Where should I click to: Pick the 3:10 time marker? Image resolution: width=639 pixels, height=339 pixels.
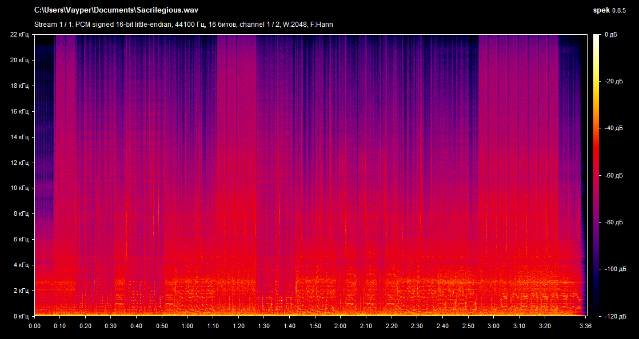519,326
